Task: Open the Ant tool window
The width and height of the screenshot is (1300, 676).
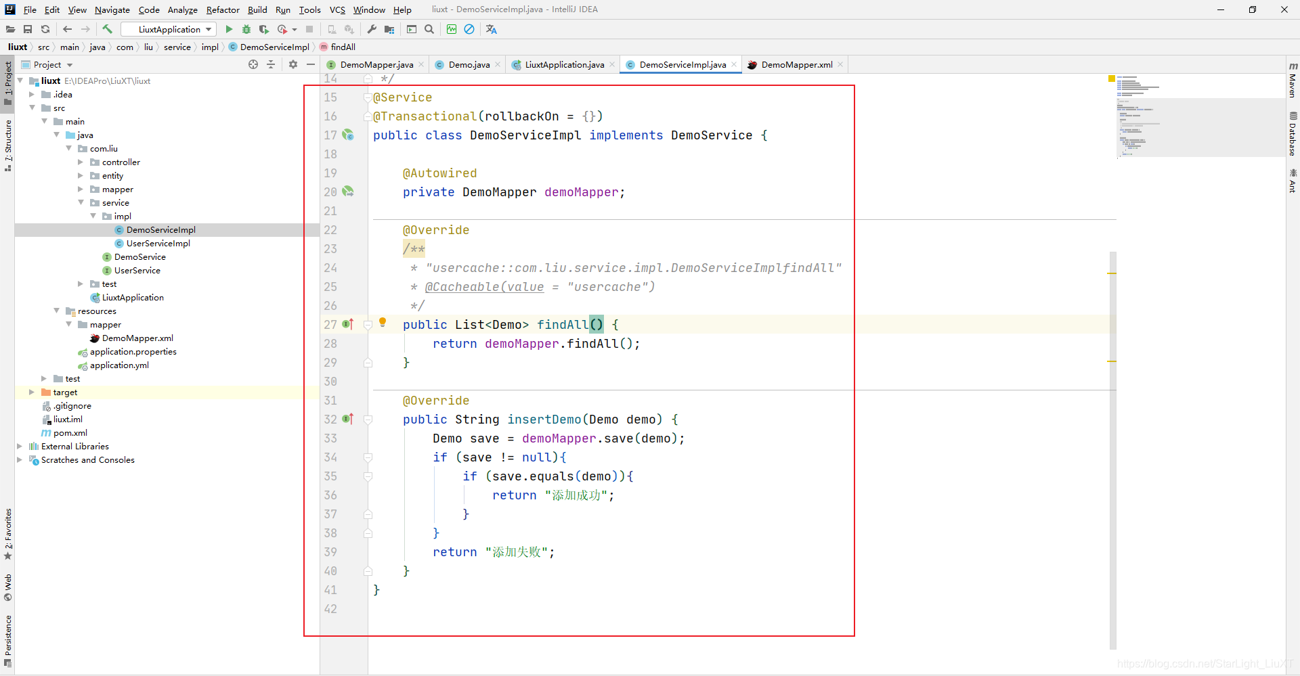Action: [x=1293, y=181]
